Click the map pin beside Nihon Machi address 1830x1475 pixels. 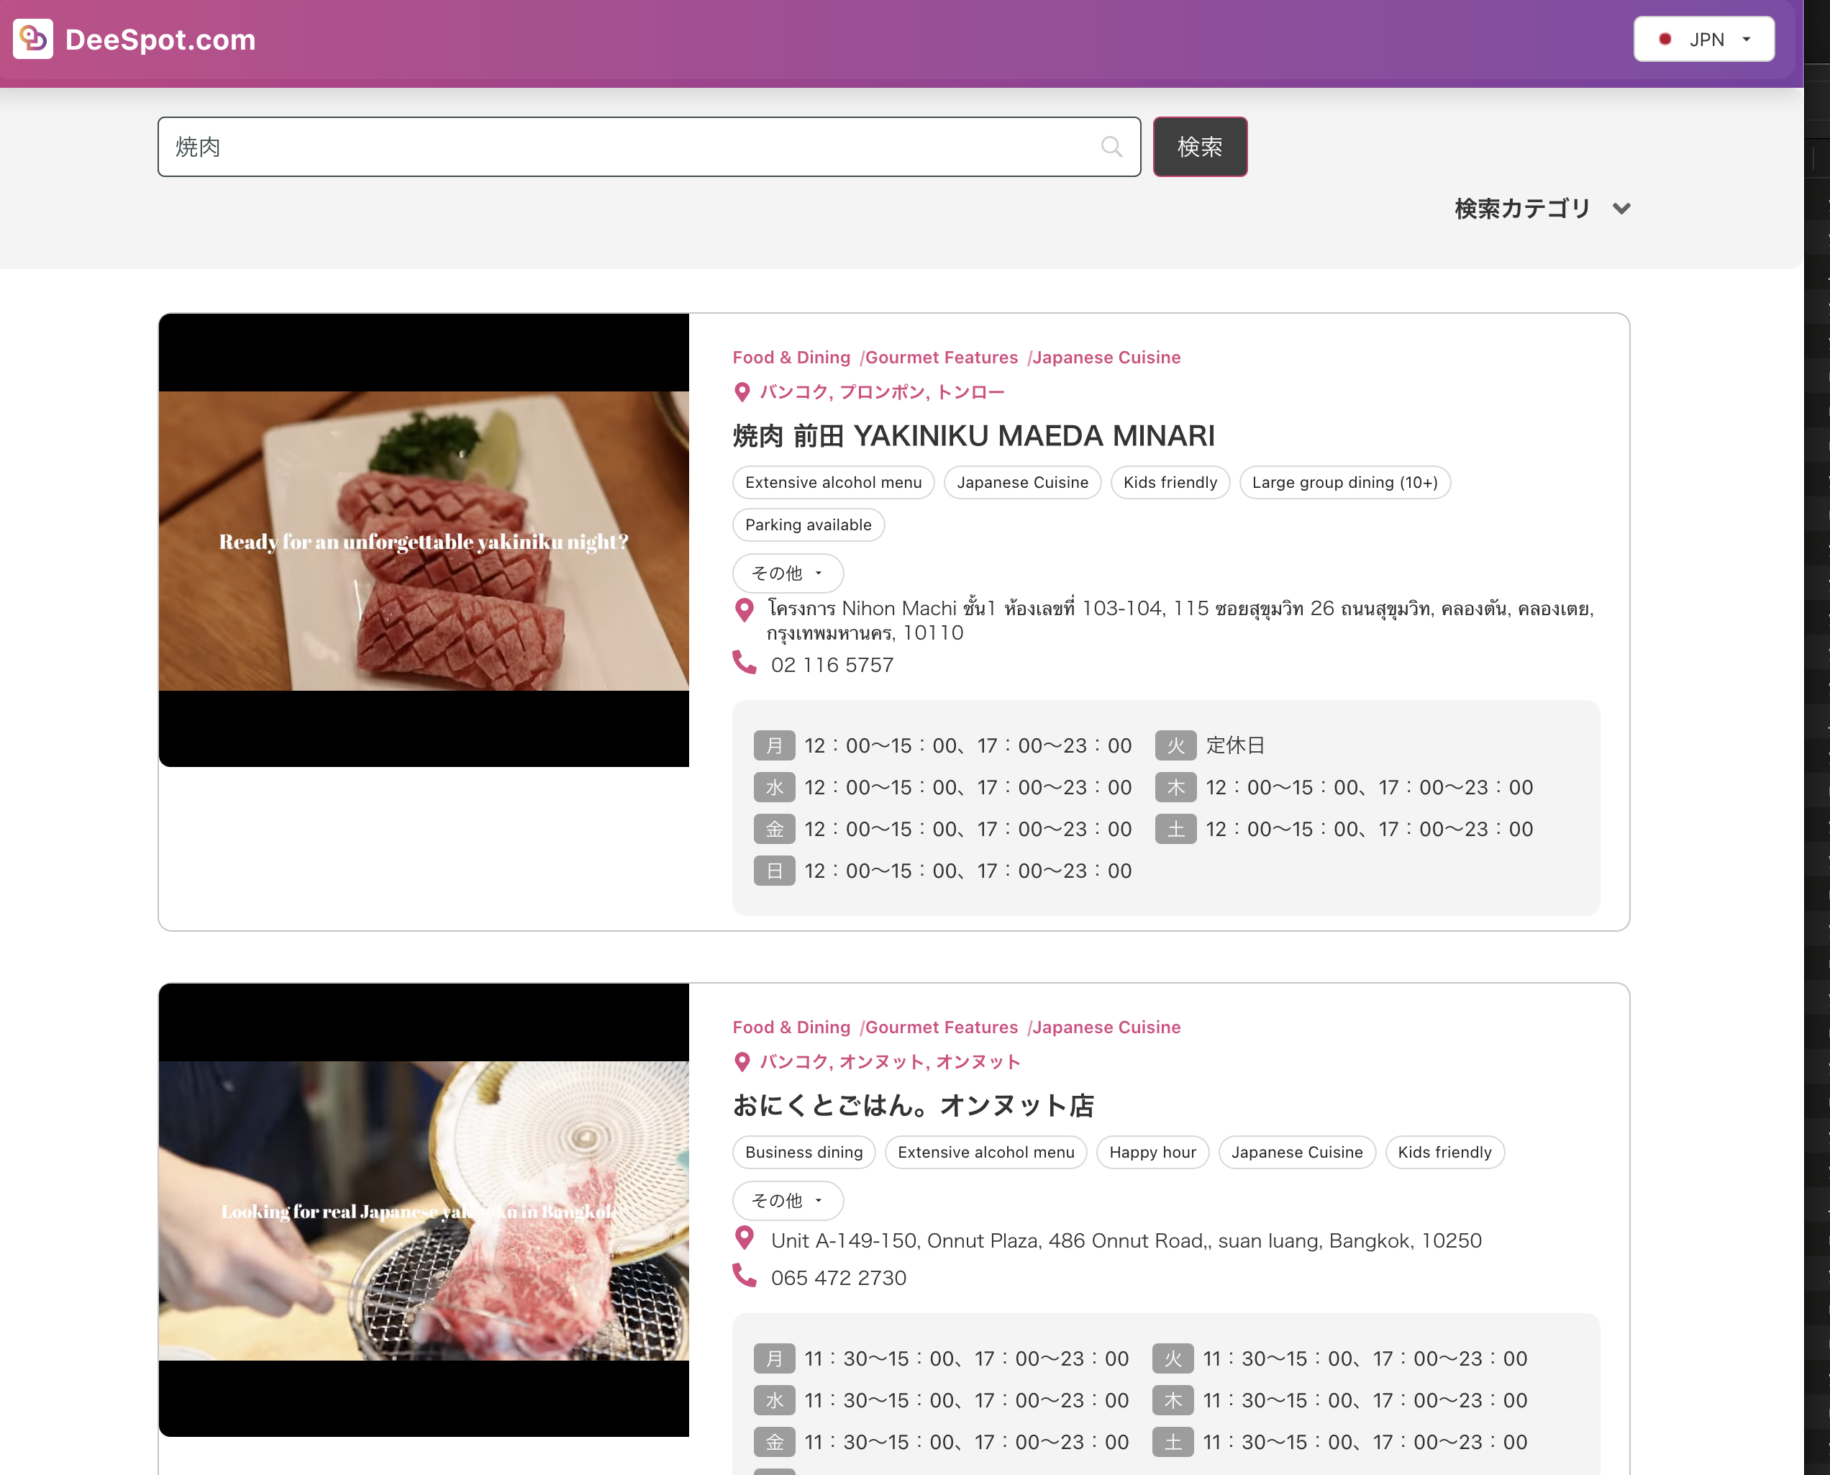[x=745, y=610]
